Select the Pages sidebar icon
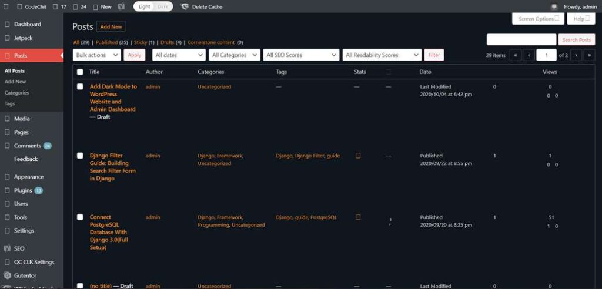Viewport: 602px width, 289px height. [x=6, y=132]
